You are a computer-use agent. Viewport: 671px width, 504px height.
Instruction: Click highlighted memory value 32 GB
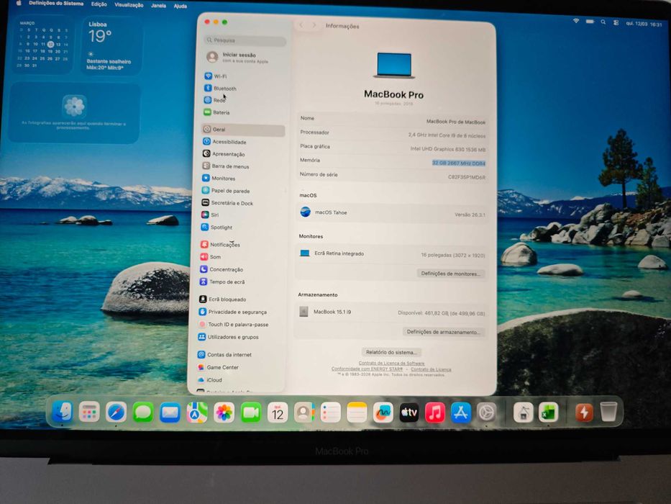click(x=458, y=163)
